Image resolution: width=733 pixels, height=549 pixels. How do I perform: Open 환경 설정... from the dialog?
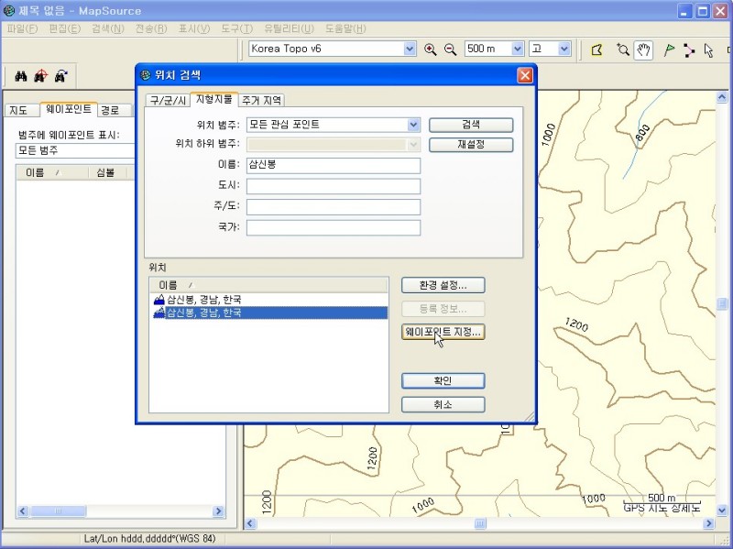pyautogui.click(x=443, y=285)
